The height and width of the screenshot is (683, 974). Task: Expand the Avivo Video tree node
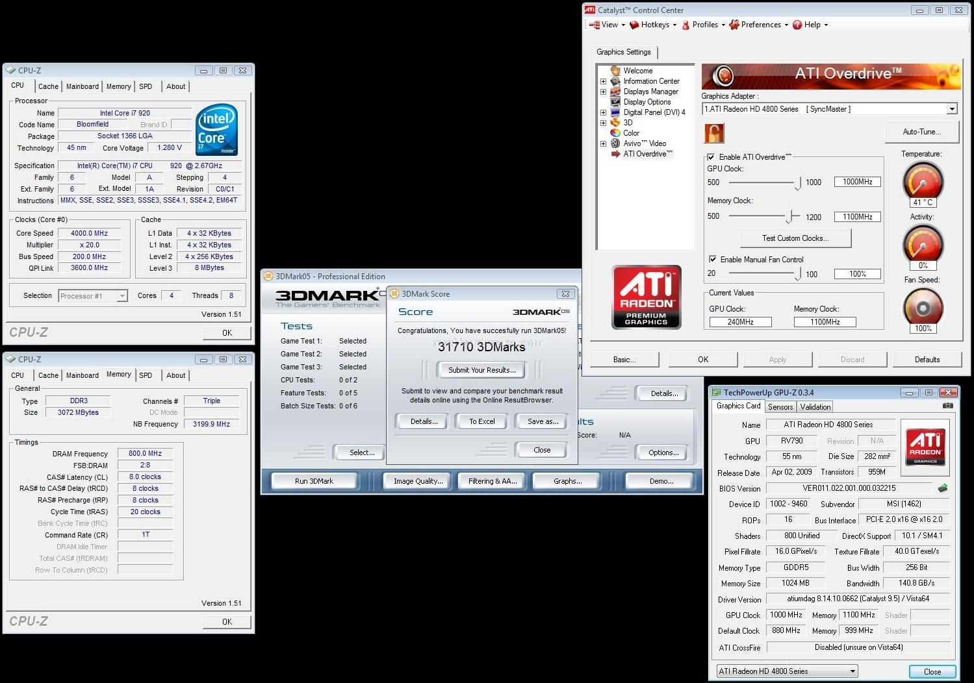click(603, 143)
